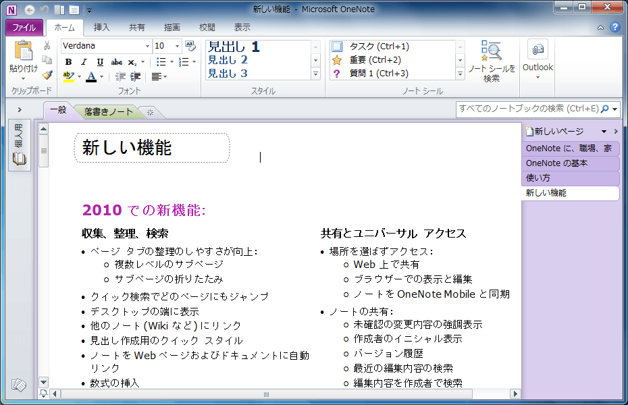Switch to the 校閲 ribbon tab
The width and height of the screenshot is (628, 405).
207,27
